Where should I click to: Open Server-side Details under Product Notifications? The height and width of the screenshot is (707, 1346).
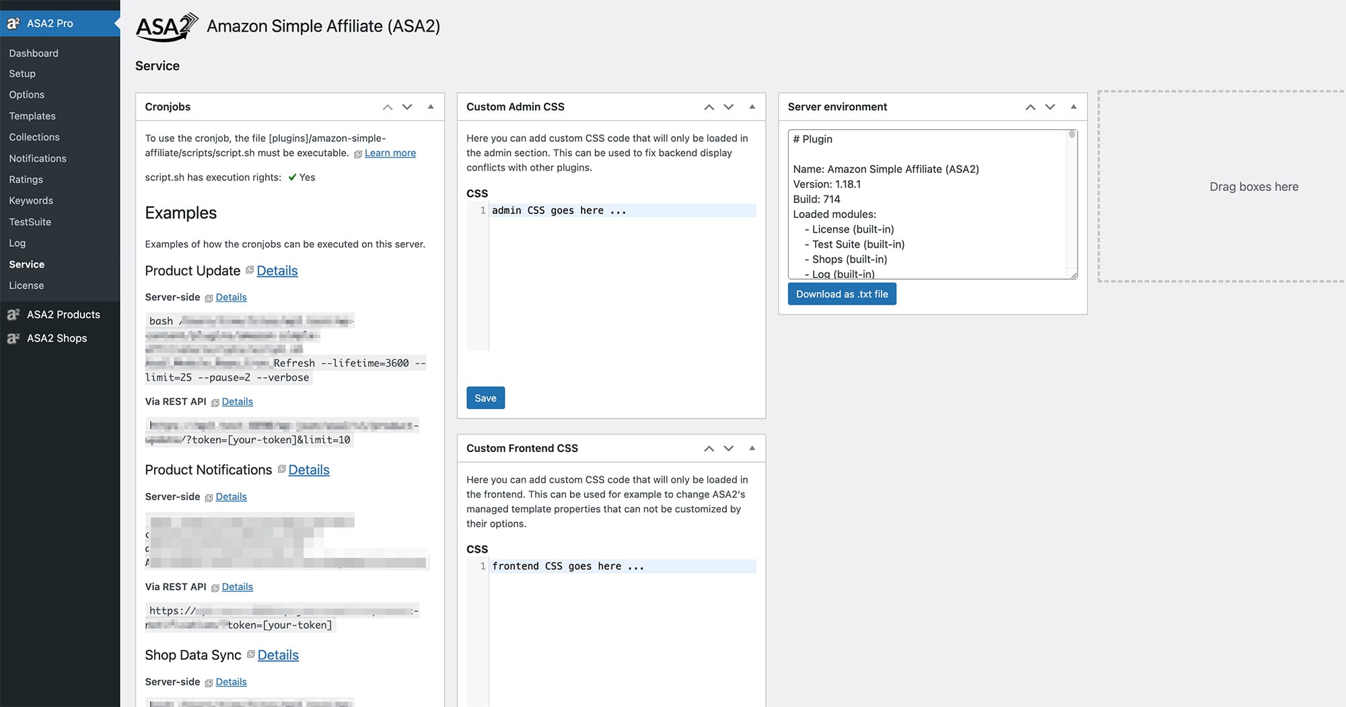[231, 497]
